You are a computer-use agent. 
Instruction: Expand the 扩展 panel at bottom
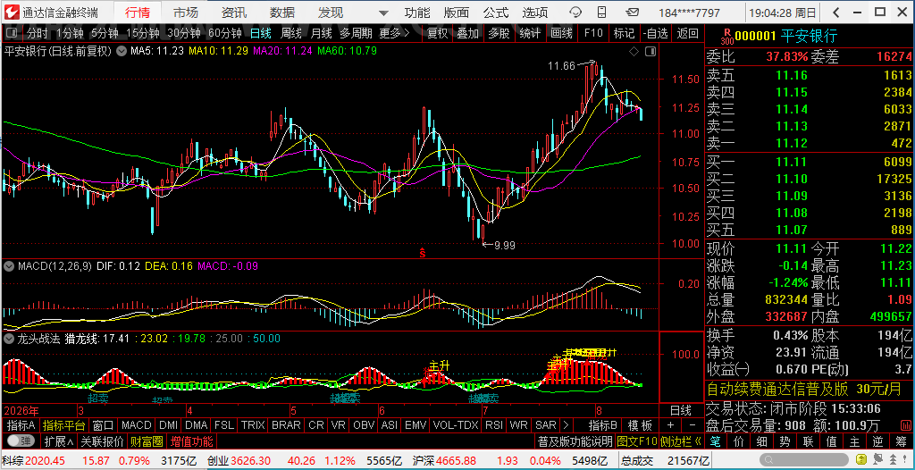[x=59, y=441]
